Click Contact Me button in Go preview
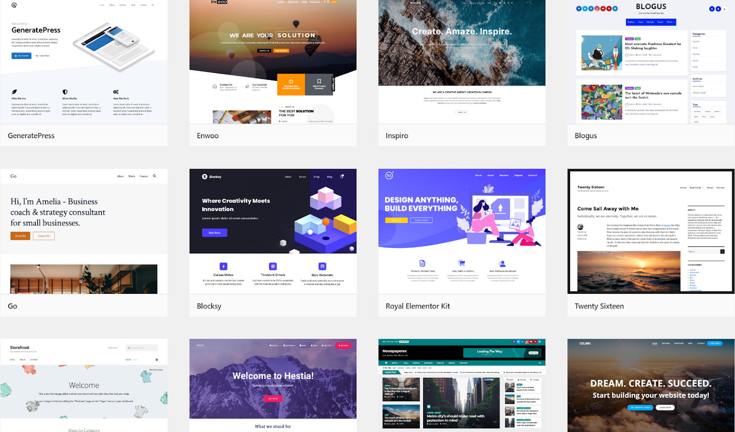 [x=44, y=236]
